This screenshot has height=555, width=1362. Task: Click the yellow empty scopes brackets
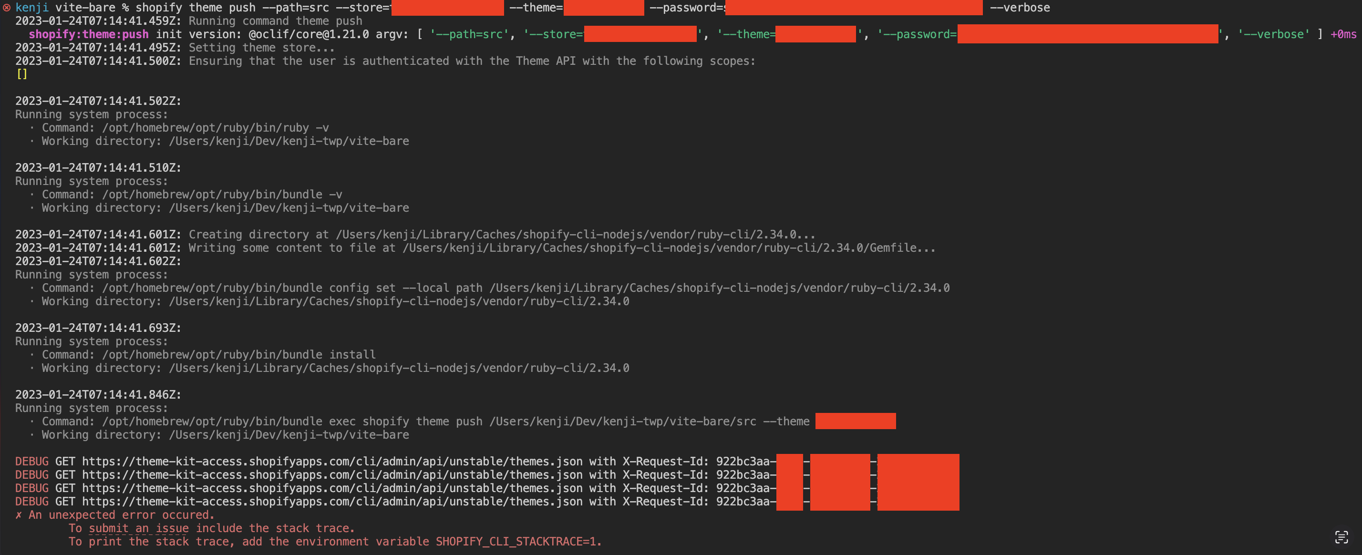click(x=21, y=74)
